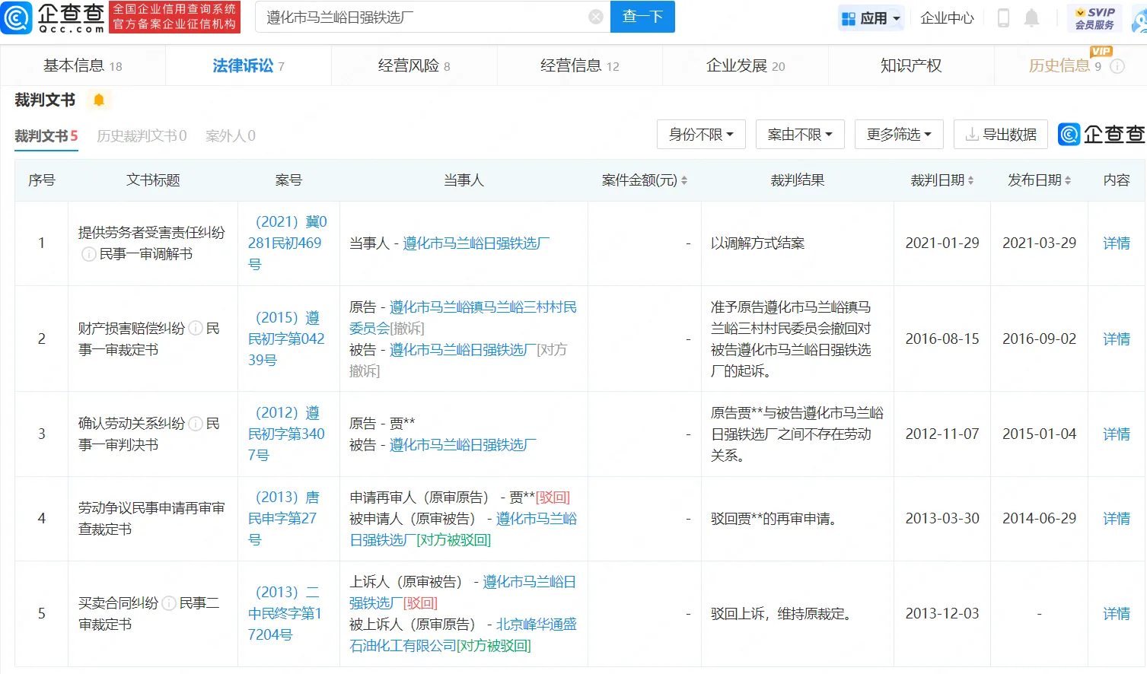This screenshot has width=1147, height=674.
Task: Open plaintiff 遵化市马兰峪镇马兰峪三村村民委员会 link
Action: coord(464,318)
